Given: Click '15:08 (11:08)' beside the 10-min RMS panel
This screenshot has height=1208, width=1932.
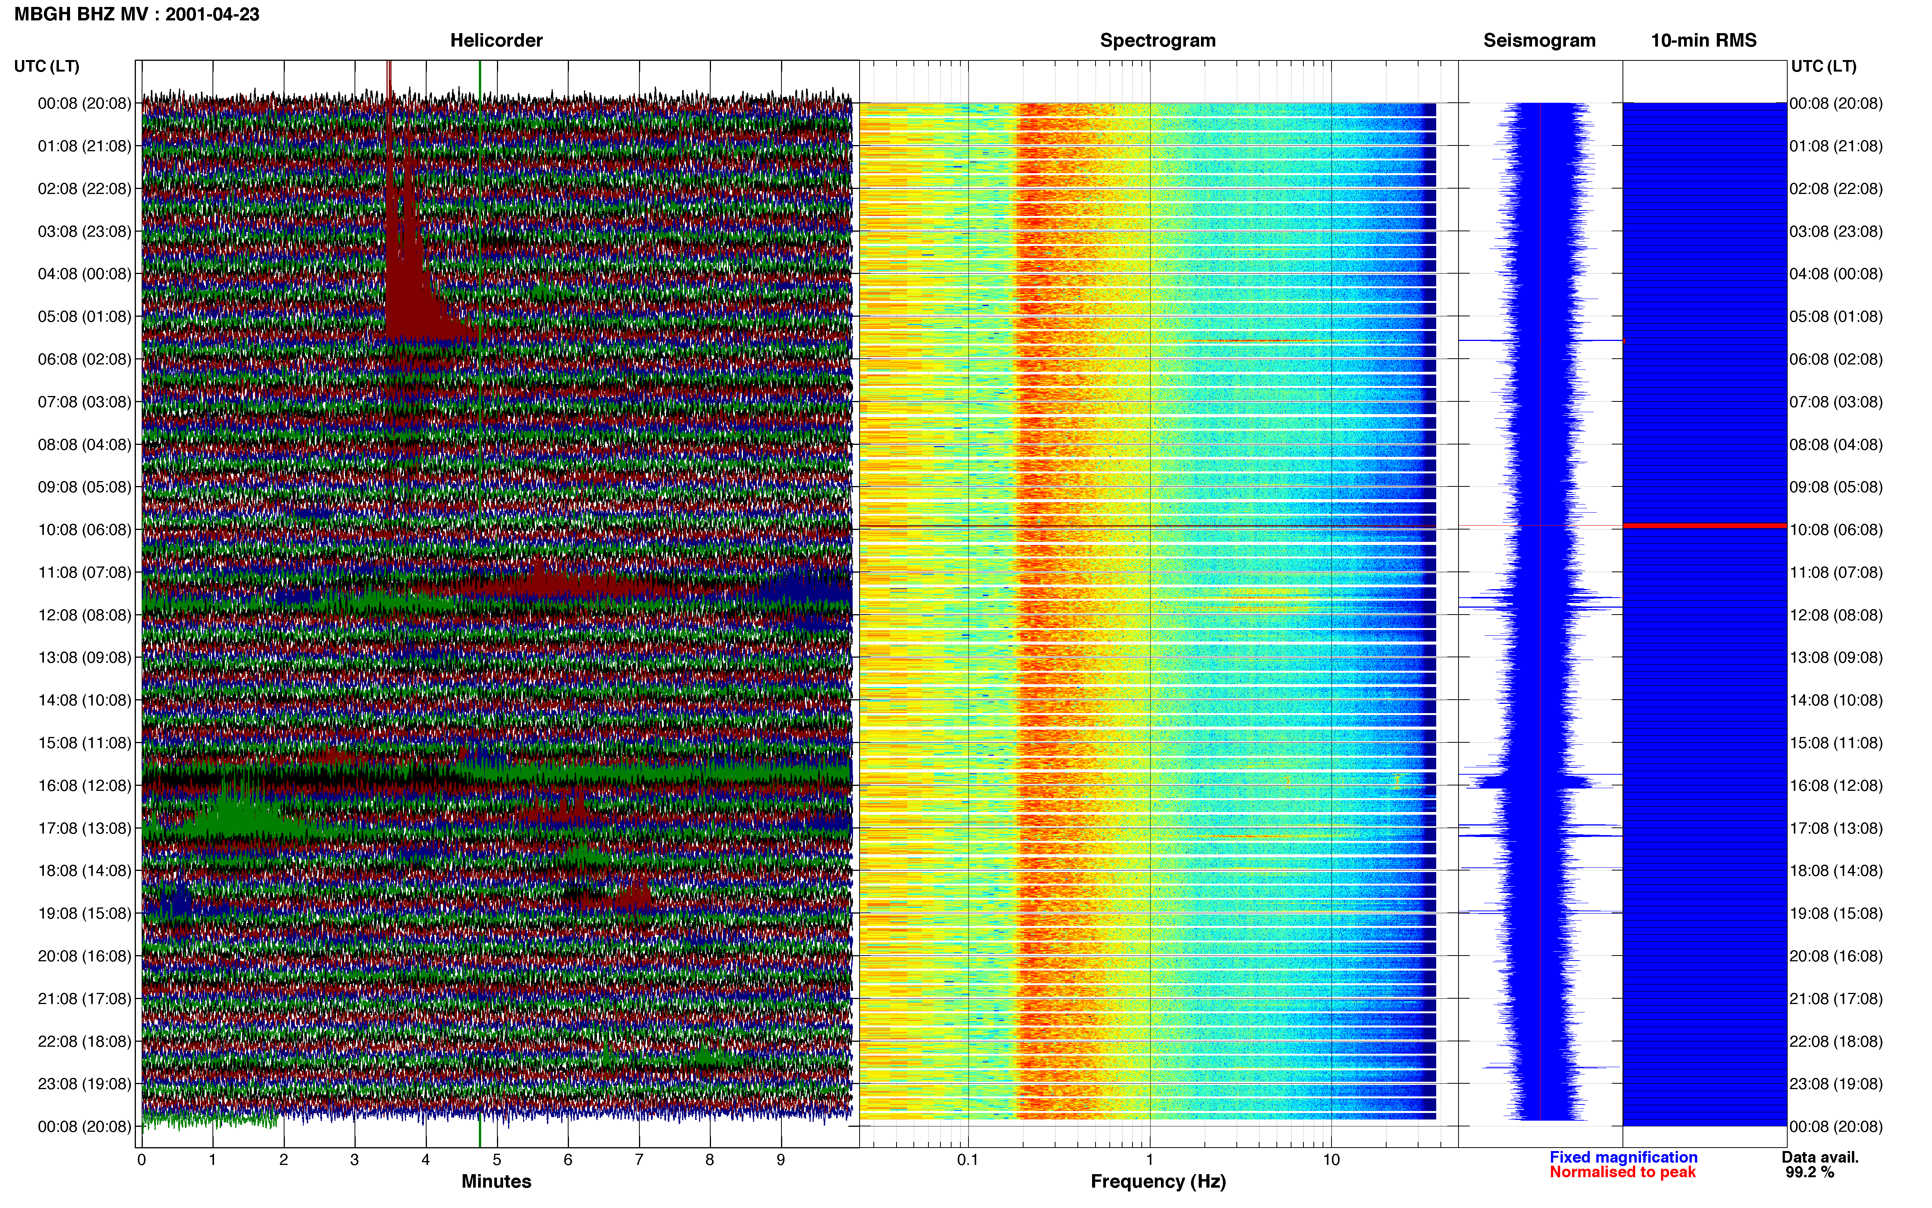Looking at the screenshot, I should point(1836,743).
